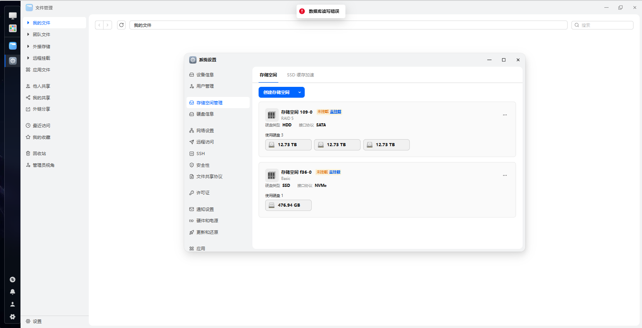Viewport: 642px width, 328px height.
Task: Click the 创建存储空间 button
Action: (x=276, y=92)
